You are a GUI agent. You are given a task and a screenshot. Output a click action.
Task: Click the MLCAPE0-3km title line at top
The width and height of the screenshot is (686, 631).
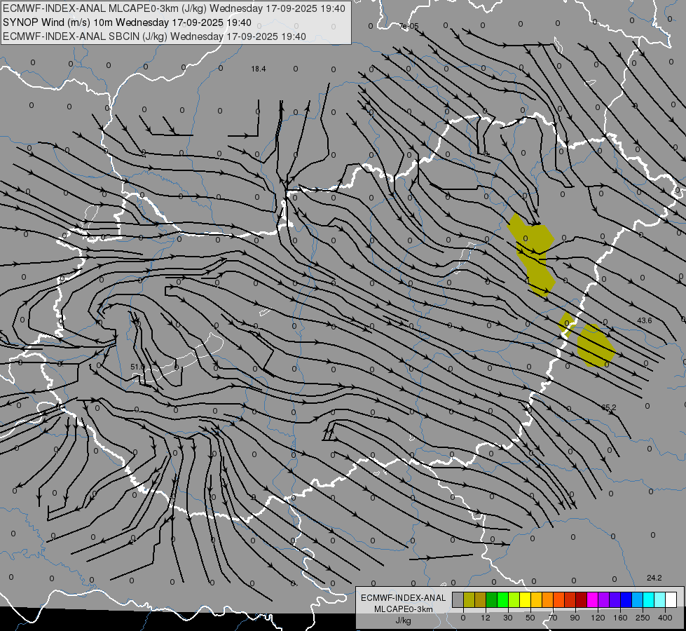tap(174, 8)
